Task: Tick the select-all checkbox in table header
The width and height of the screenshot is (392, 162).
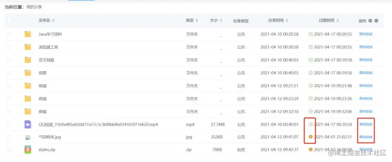Action: coord(9,21)
